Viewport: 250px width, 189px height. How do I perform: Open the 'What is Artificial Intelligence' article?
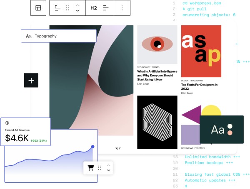click(157, 75)
